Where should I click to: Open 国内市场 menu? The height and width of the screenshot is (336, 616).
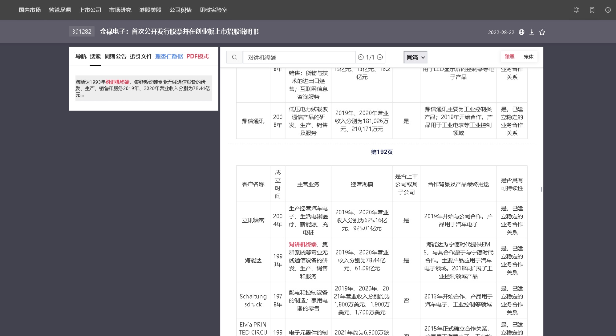(30, 10)
